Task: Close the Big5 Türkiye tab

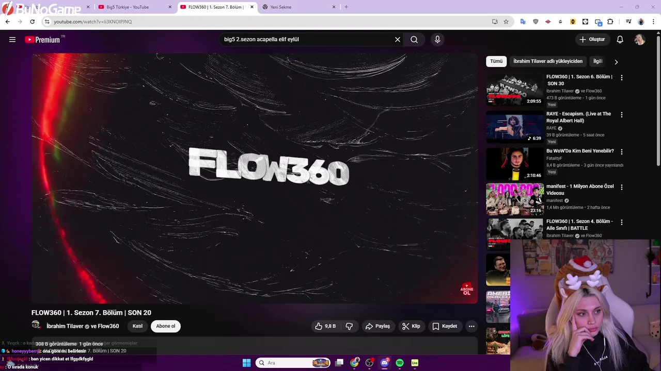Action: tap(170, 7)
